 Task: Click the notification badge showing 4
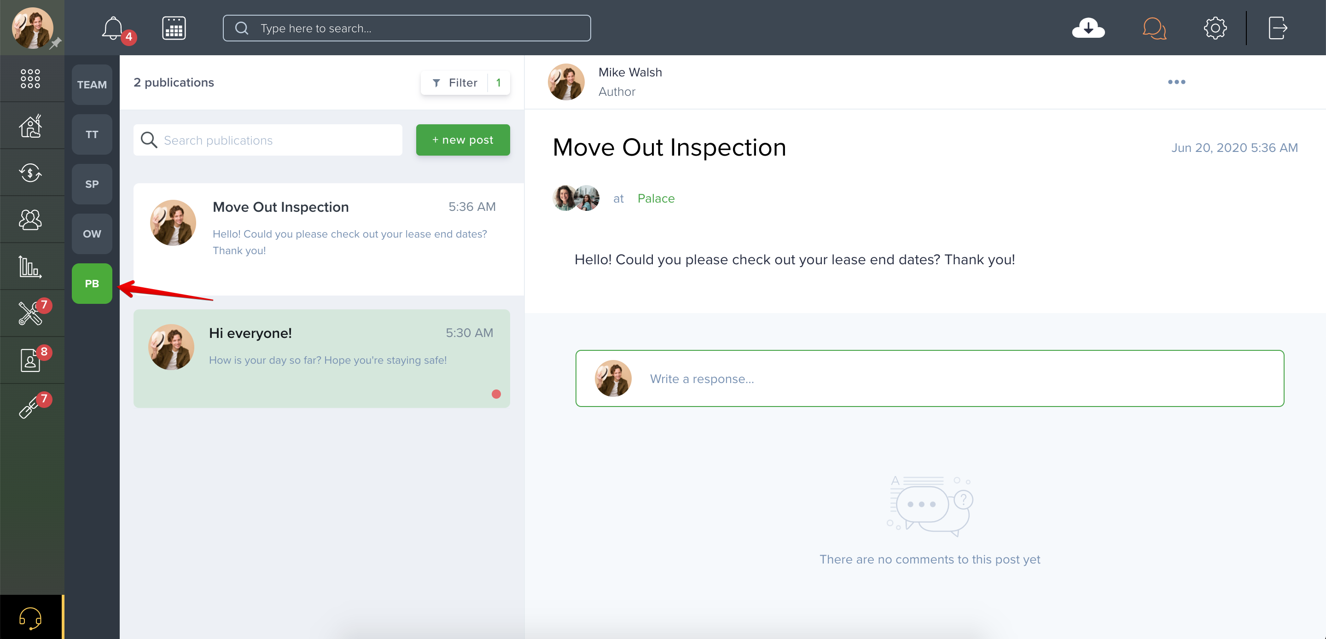(x=129, y=37)
